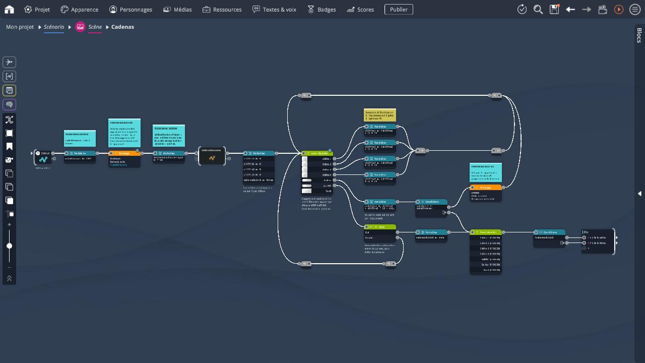Open the Projet menu
This screenshot has width=645, height=363.
[x=37, y=9]
